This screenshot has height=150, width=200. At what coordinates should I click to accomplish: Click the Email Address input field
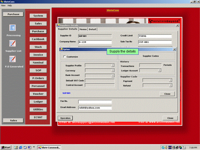pyautogui.click(x=95, y=108)
